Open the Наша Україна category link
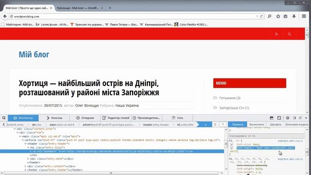 (127, 105)
